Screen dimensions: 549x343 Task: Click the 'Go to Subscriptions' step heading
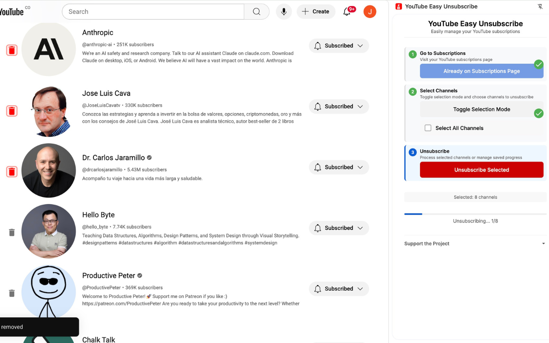(443, 53)
